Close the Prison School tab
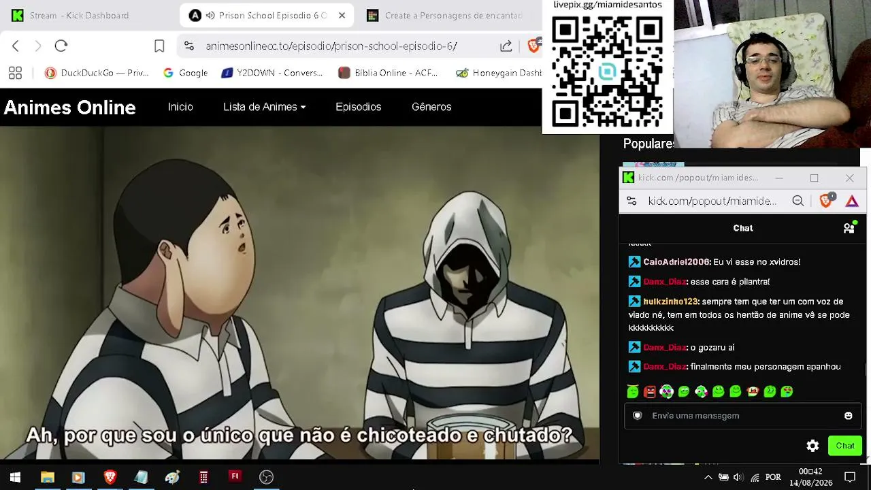 click(x=342, y=15)
